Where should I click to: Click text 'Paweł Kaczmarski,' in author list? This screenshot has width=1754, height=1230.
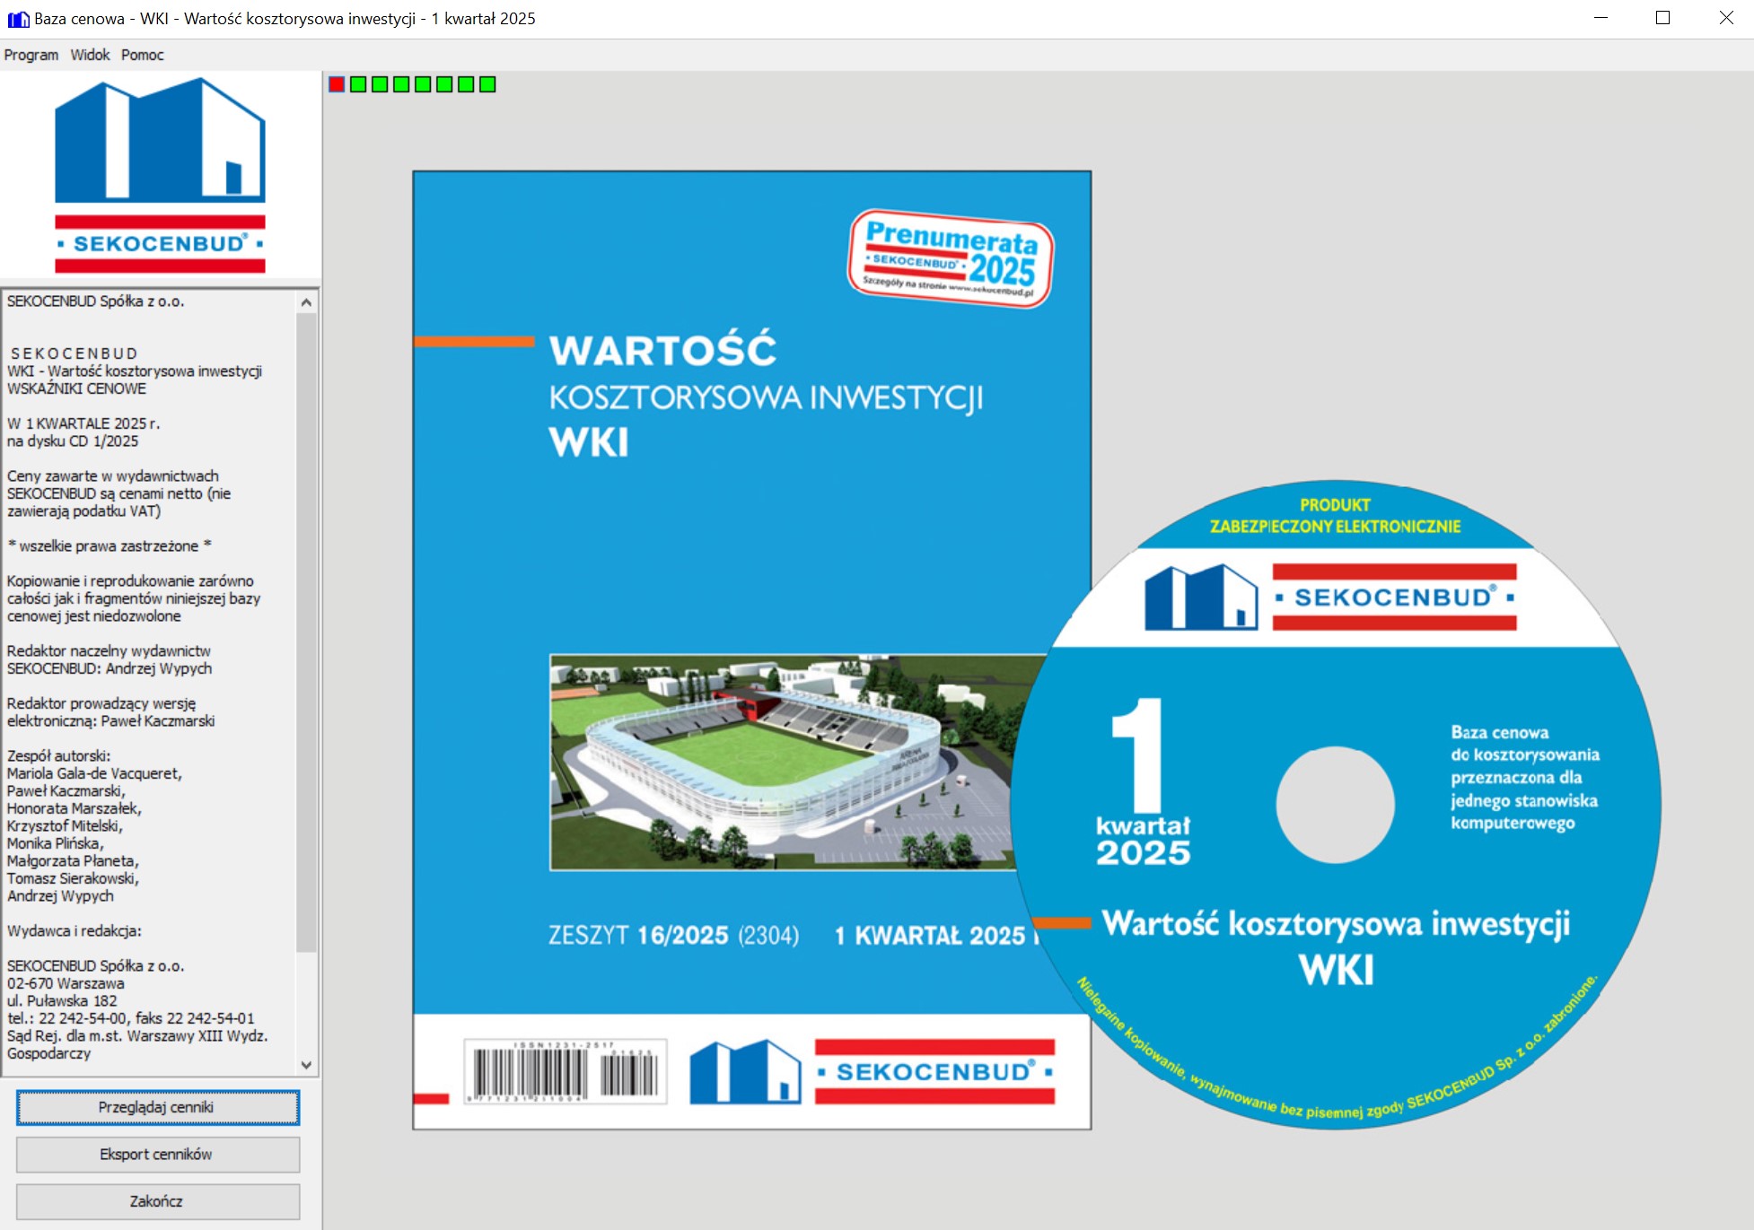pos(66,791)
